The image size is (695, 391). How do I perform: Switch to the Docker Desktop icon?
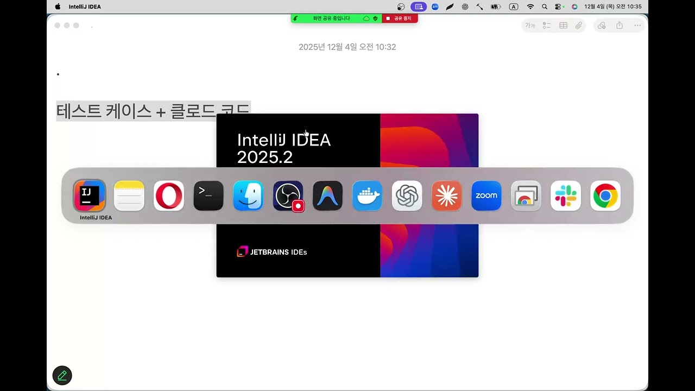pyautogui.click(x=367, y=195)
